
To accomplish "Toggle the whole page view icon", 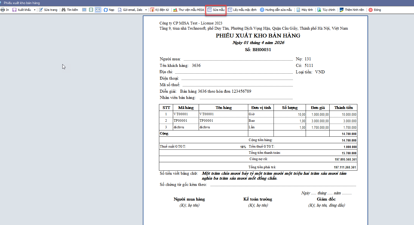I will 91,10.
